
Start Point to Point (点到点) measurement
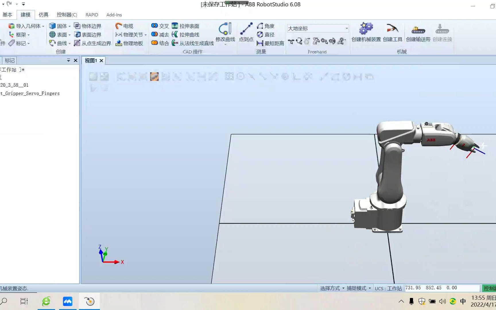(246, 32)
